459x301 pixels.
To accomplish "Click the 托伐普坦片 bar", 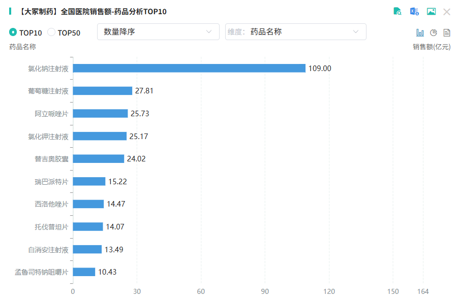I will pyautogui.click(x=88, y=226).
